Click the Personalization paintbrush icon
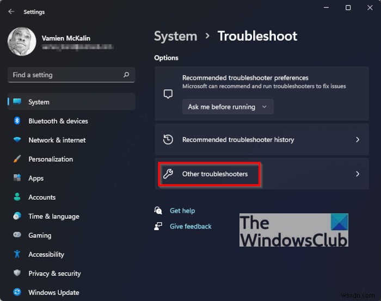Image resolution: width=381 pixels, height=301 pixels. pyautogui.click(x=17, y=159)
